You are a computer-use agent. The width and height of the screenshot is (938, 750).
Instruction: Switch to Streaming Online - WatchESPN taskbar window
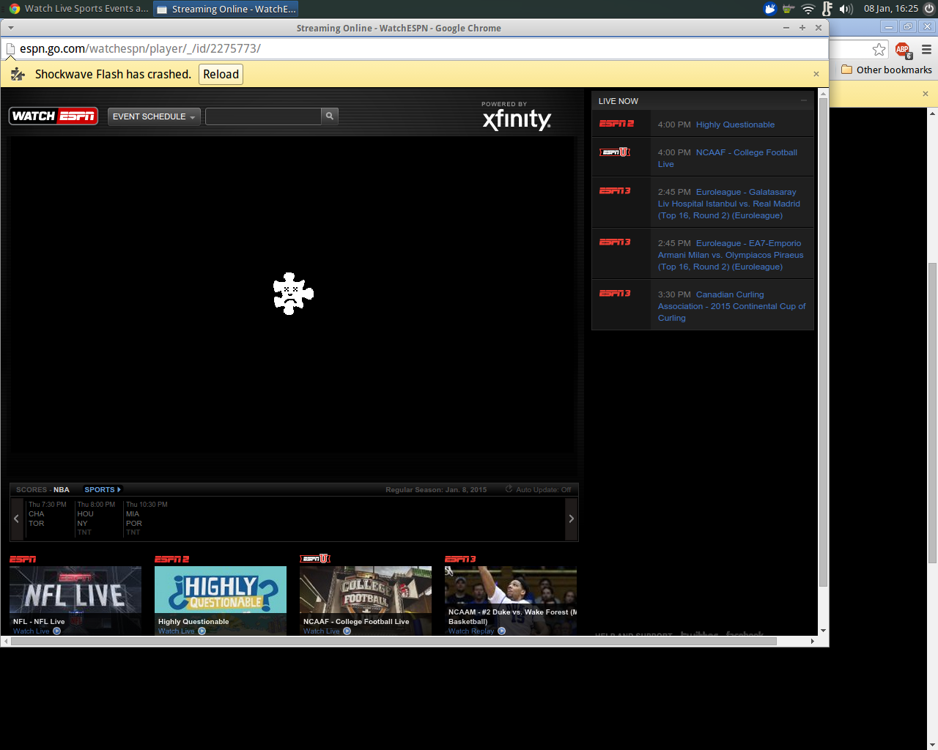coord(226,9)
